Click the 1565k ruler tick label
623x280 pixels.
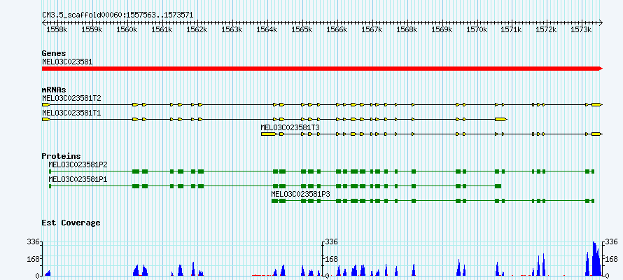tap(302, 30)
